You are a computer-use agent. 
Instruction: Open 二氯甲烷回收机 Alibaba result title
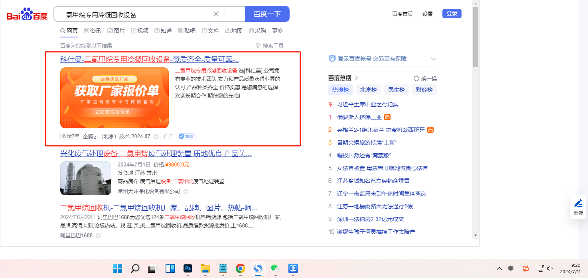(159, 208)
